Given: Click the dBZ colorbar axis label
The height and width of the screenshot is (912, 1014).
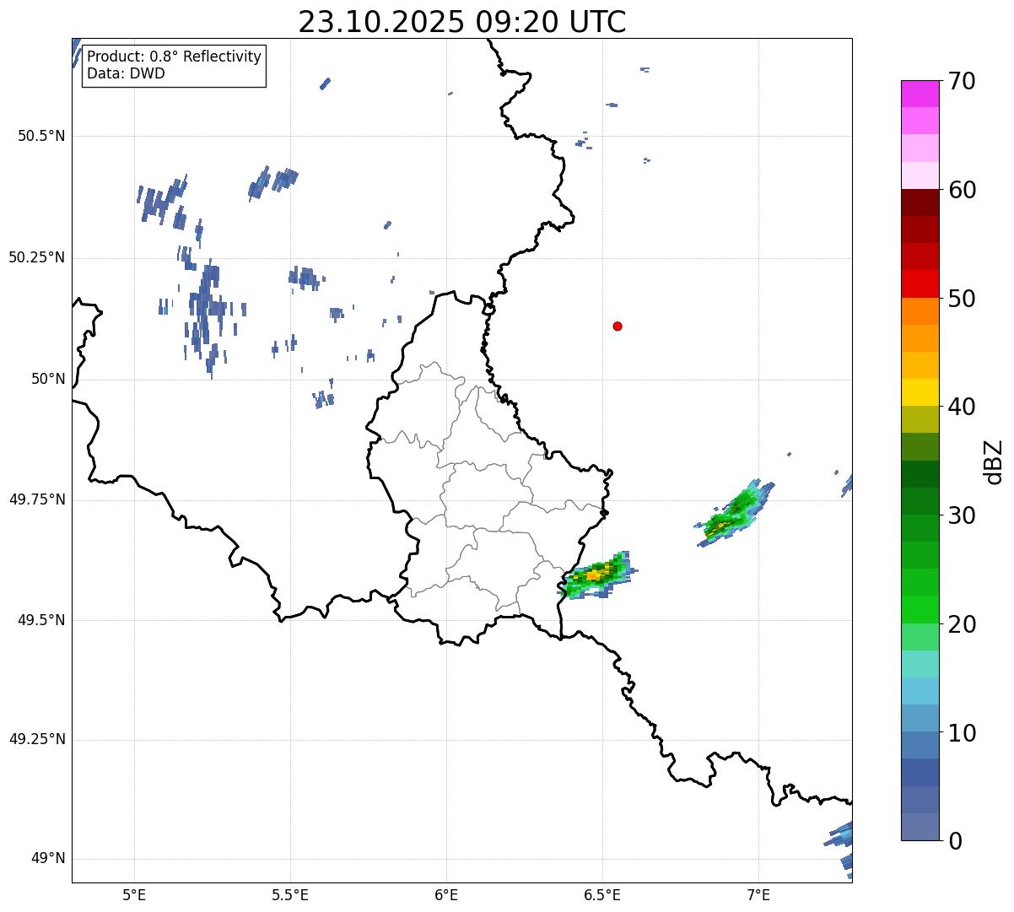Looking at the screenshot, I should click(x=994, y=461).
